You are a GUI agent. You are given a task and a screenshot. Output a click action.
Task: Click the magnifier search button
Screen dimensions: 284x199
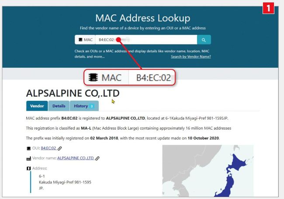tap(204, 40)
